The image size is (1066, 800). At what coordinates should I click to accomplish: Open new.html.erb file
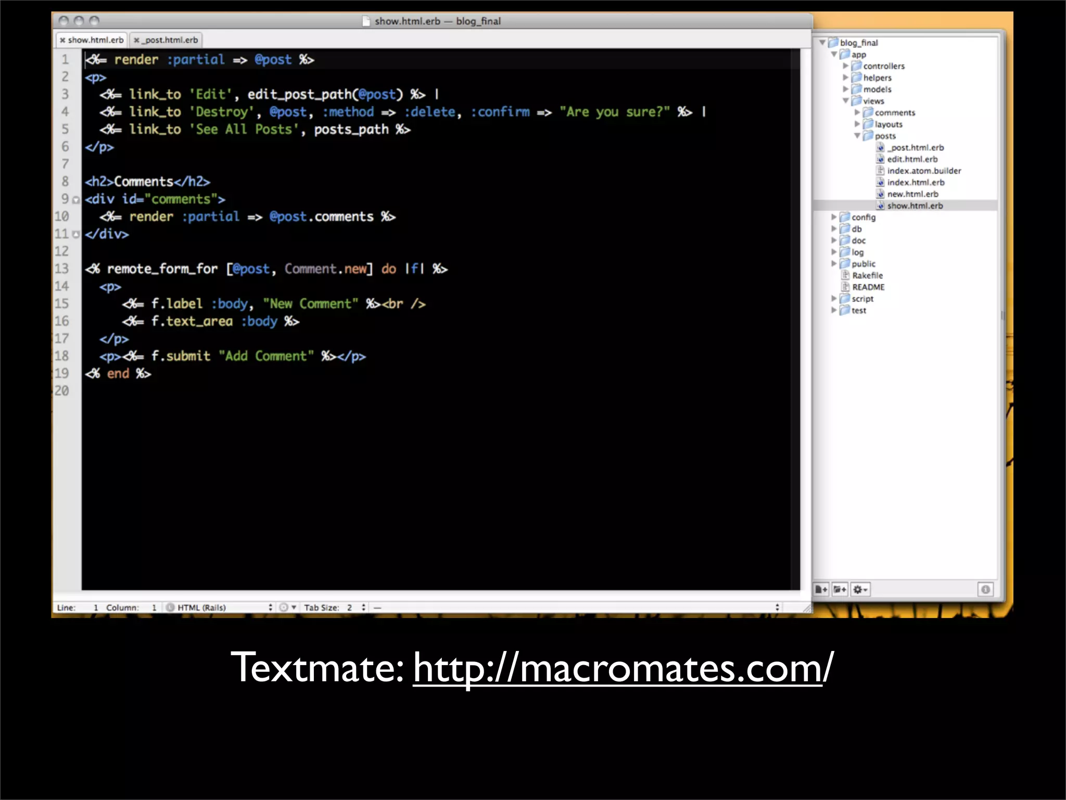912,194
